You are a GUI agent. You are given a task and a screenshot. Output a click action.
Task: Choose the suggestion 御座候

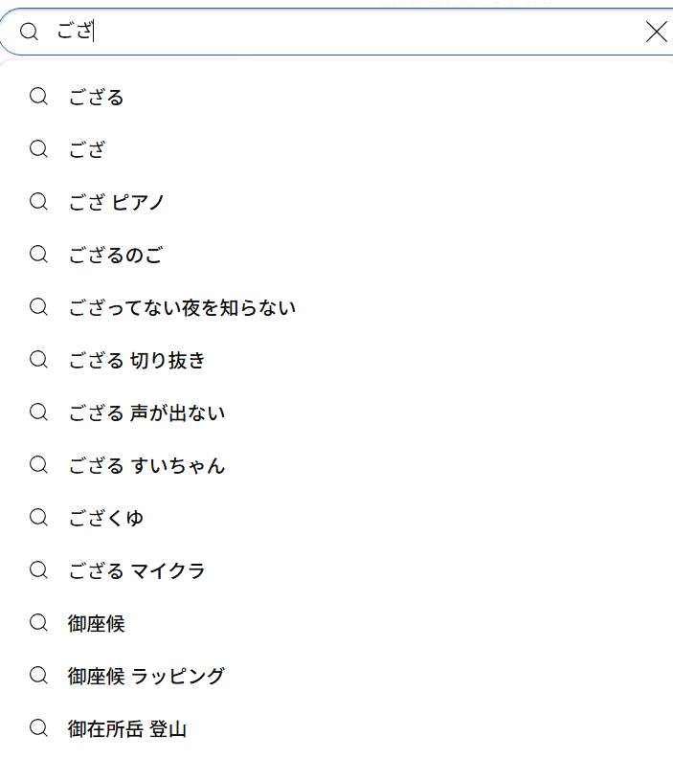click(337, 624)
